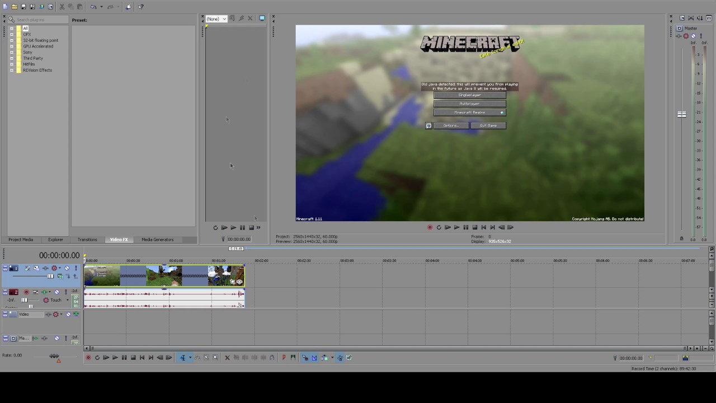Expand the Third Party folder
The height and width of the screenshot is (403, 716).
pyautogui.click(x=12, y=58)
